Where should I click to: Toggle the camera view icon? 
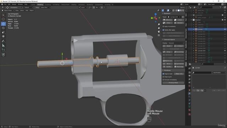coord(159,32)
